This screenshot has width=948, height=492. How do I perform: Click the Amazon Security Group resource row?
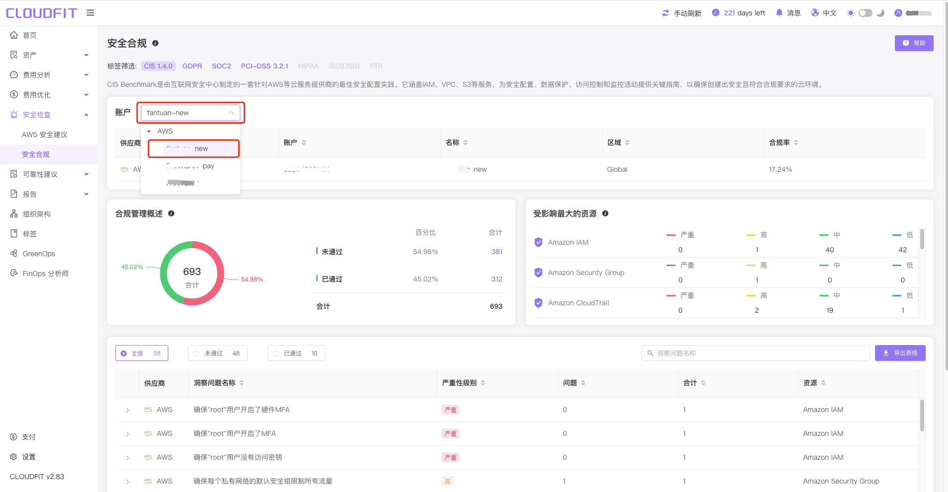click(x=726, y=273)
